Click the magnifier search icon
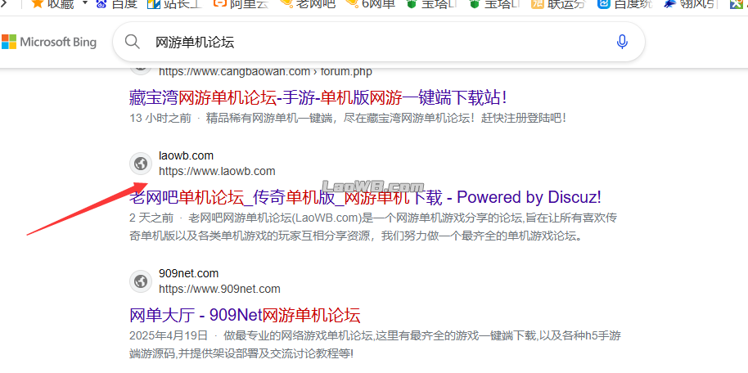 pos(132,42)
